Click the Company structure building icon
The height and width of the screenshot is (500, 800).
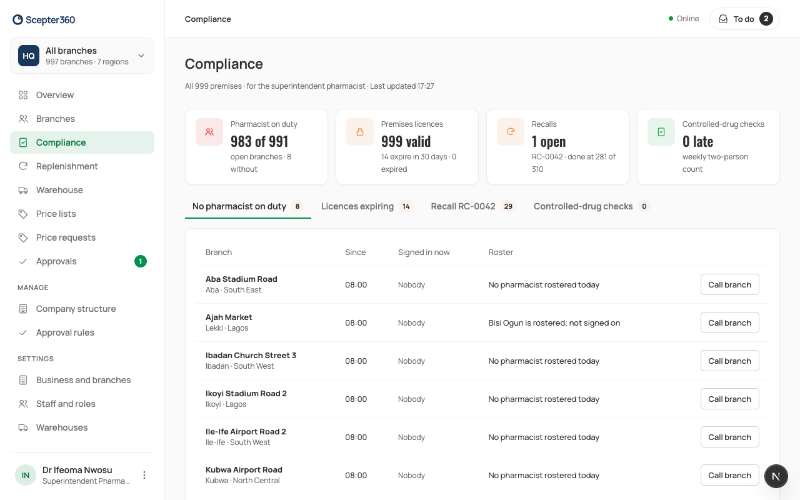point(23,309)
